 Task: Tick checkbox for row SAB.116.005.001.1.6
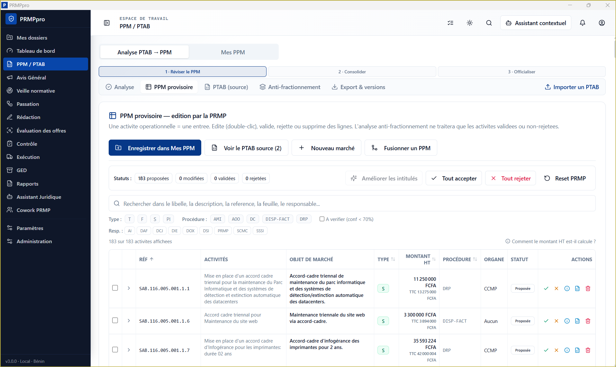(115, 320)
